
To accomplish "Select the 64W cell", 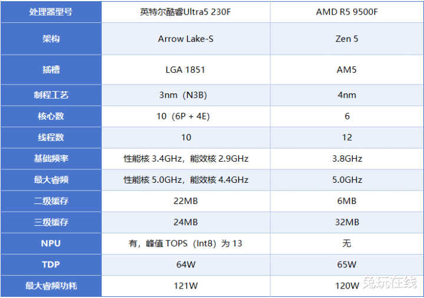I will point(185,264).
